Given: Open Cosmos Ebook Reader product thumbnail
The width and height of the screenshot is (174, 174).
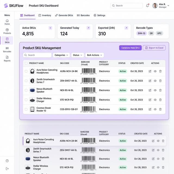Looking at the screenshot, I should click(32, 109).
